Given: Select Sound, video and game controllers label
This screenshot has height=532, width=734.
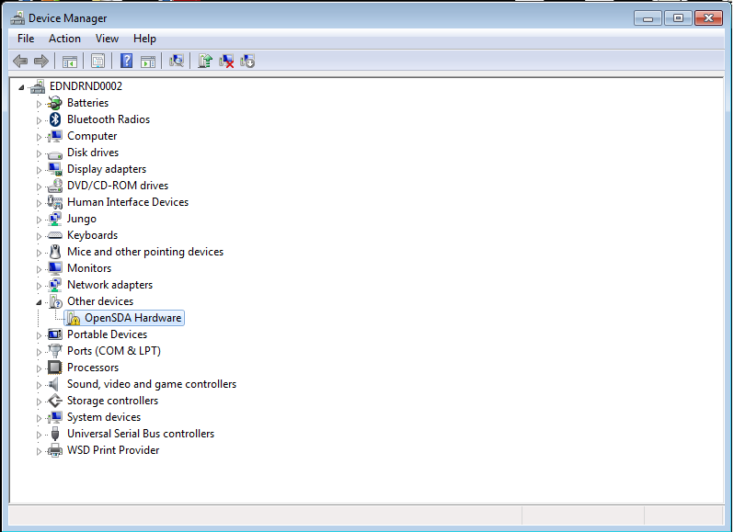Looking at the screenshot, I should click(152, 384).
